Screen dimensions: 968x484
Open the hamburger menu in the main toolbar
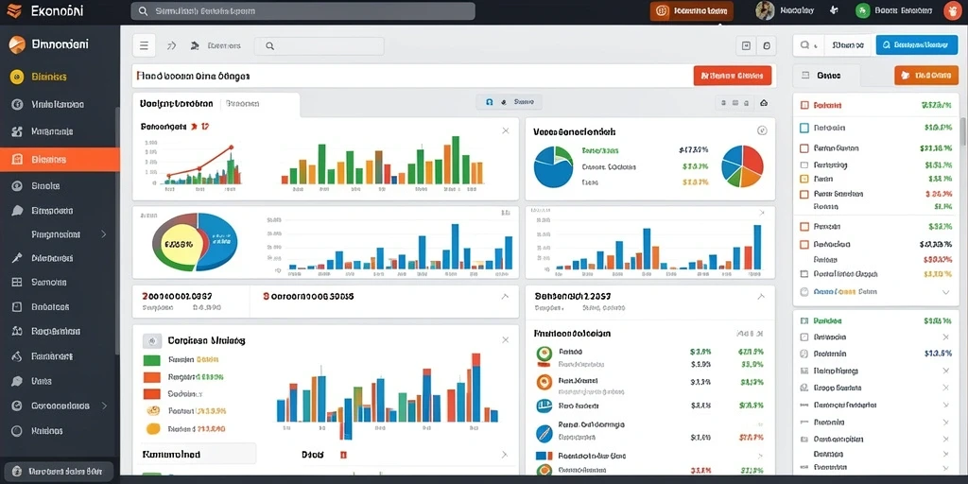(144, 45)
